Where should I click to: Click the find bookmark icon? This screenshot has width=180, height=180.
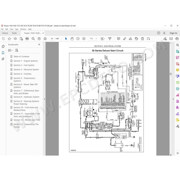coord(17,50)
